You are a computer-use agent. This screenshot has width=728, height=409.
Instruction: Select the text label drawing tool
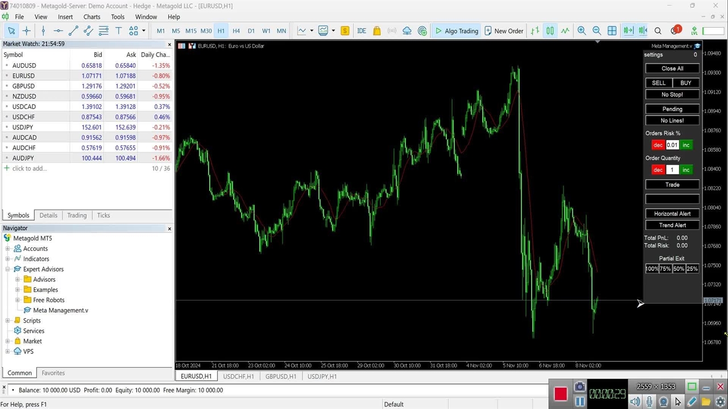118,31
